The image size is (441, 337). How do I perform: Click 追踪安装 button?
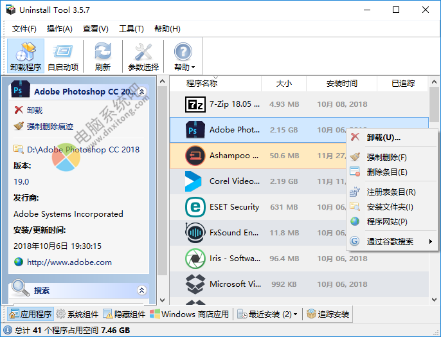coord(328,314)
